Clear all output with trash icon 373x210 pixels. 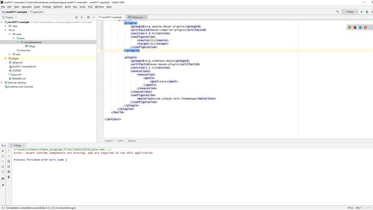tap(9, 177)
